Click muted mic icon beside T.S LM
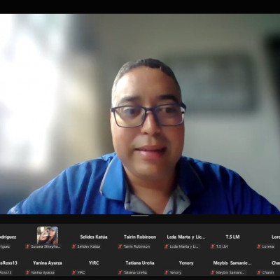 click(213, 246)
